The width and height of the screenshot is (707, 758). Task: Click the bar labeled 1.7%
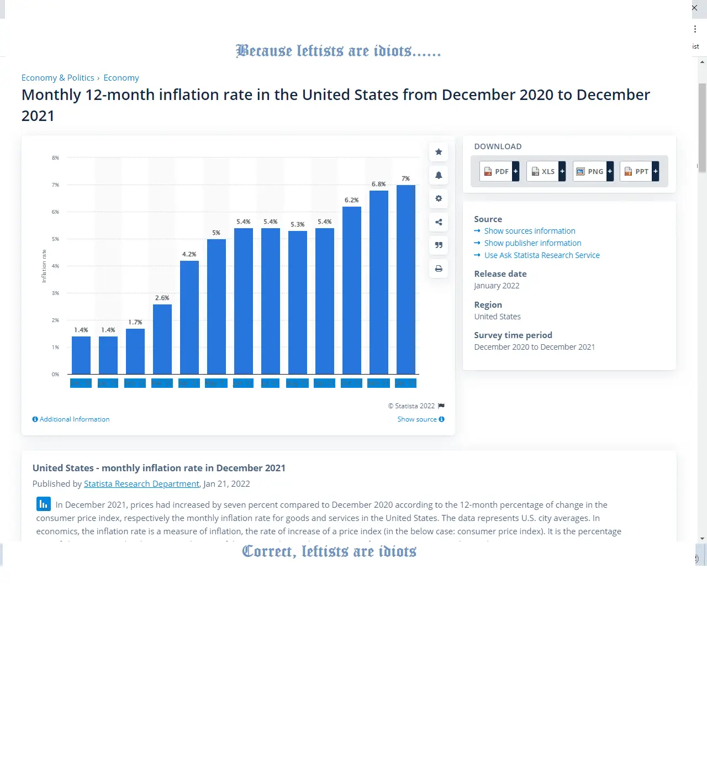point(135,351)
